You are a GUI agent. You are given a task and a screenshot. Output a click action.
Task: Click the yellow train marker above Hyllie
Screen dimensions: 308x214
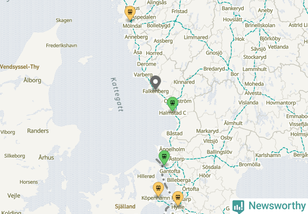click(x=178, y=198)
